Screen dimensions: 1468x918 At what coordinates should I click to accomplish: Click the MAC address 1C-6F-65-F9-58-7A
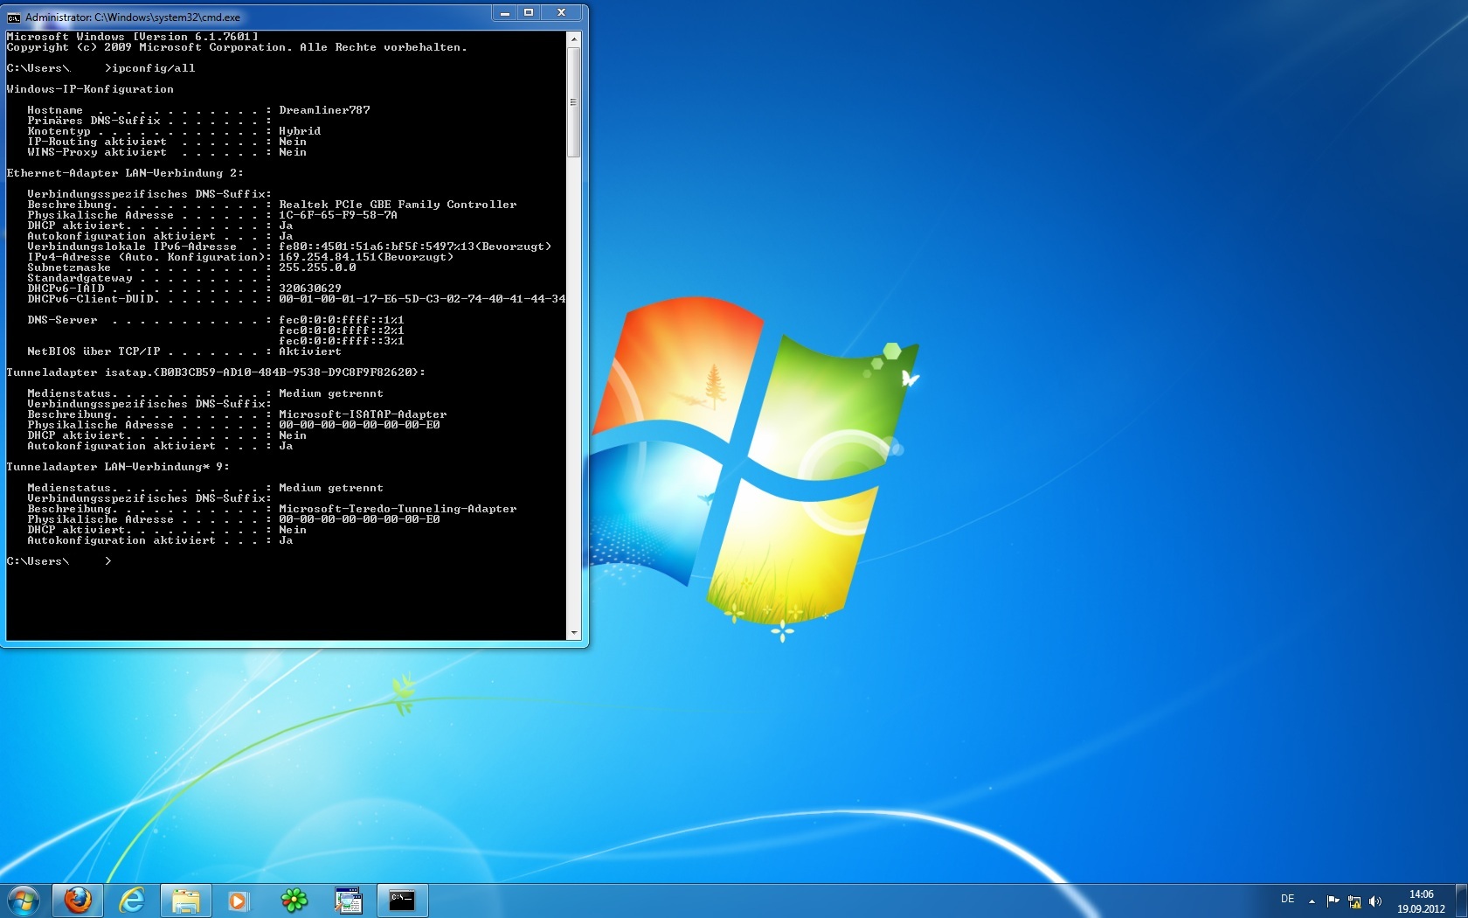point(338,215)
